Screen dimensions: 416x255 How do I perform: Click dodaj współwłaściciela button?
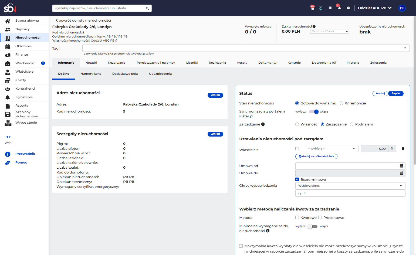click(316, 157)
